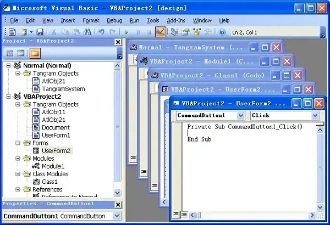
Task: Click the Break pause icon
Action: coord(138,32)
